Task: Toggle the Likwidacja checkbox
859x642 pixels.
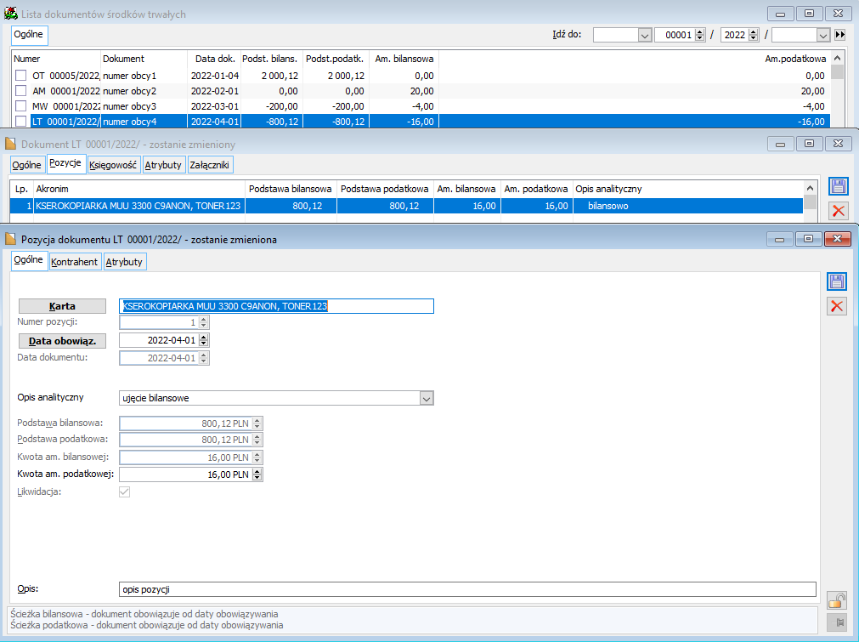Action: (124, 491)
